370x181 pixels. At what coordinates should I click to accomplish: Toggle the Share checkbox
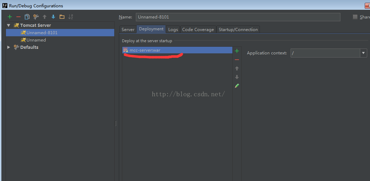tap(355, 17)
